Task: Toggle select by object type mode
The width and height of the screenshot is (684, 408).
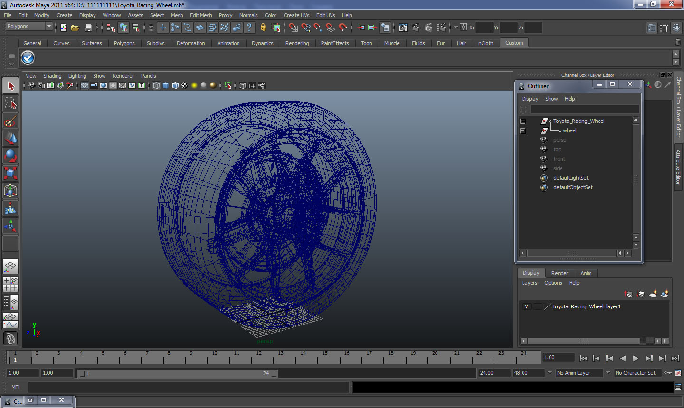Action: tap(123, 28)
